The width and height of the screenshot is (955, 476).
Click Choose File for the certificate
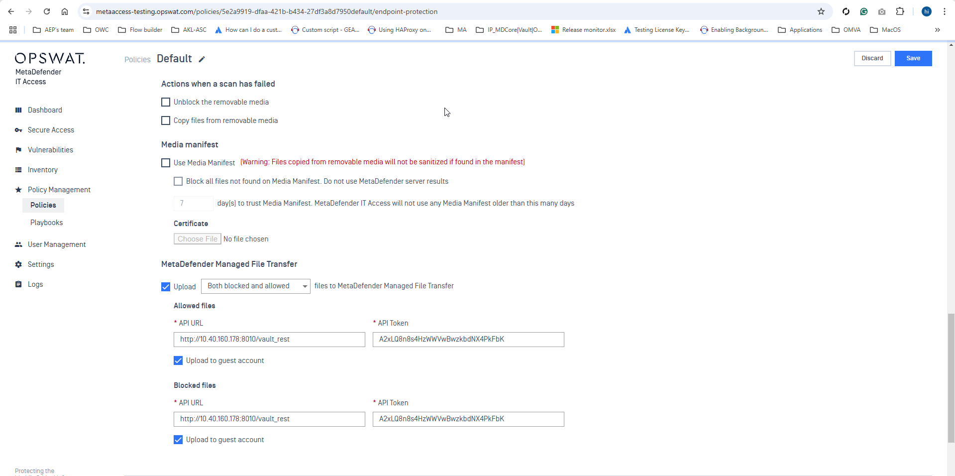coord(198,239)
